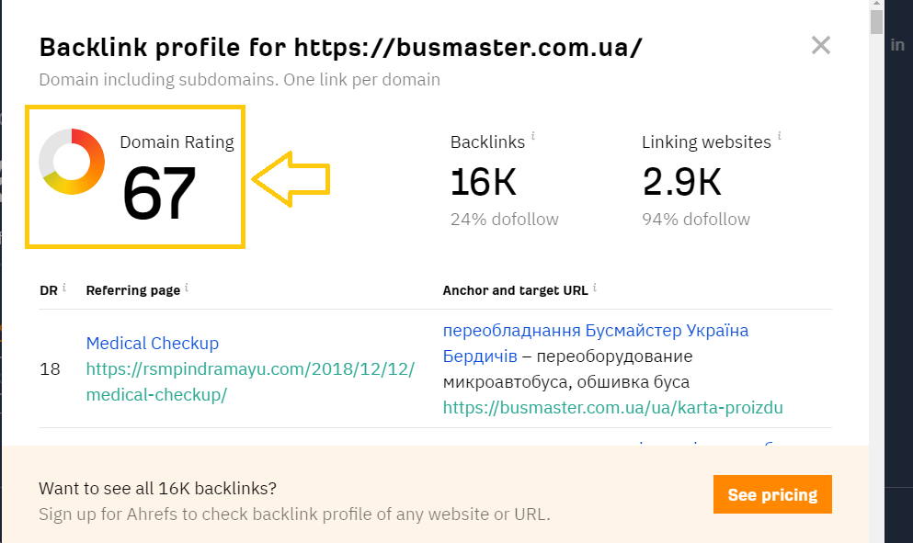
Task: Click the info icon beside Referring page
Action: 187,288
